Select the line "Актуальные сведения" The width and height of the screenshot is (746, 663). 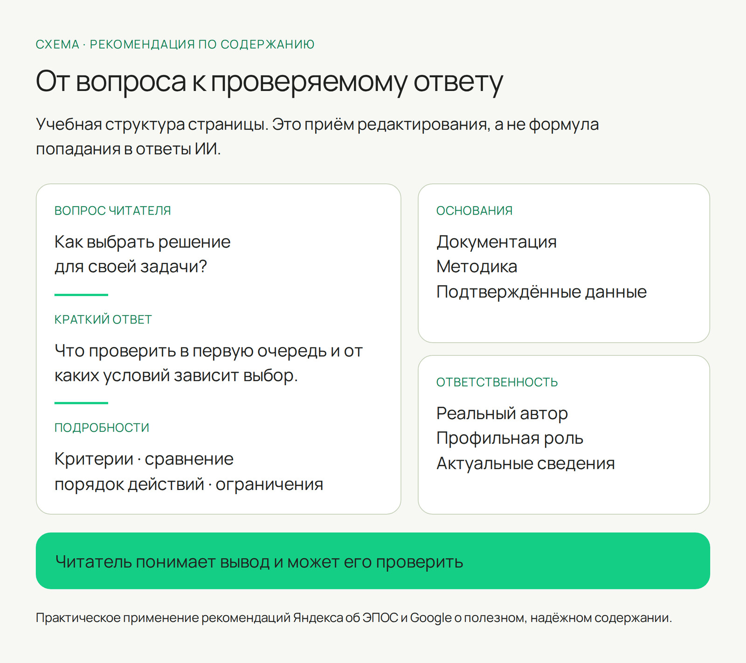525,463
